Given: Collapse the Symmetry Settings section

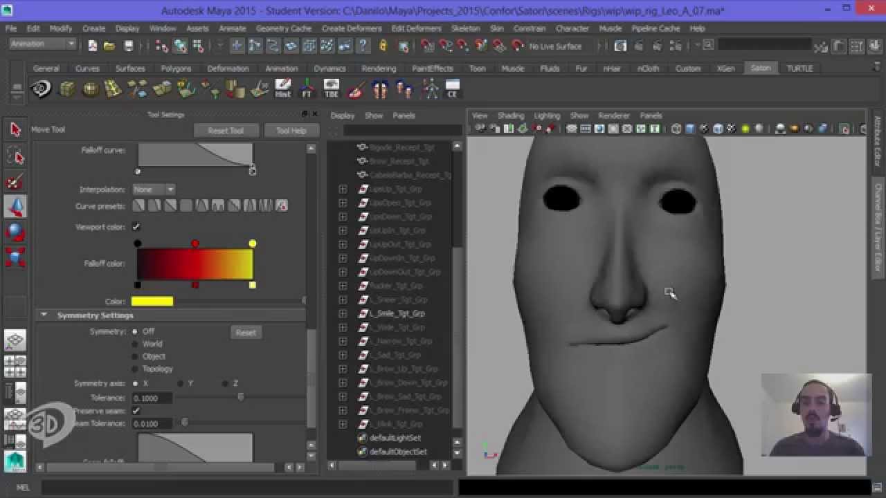Looking at the screenshot, I should (x=44, y=315).
